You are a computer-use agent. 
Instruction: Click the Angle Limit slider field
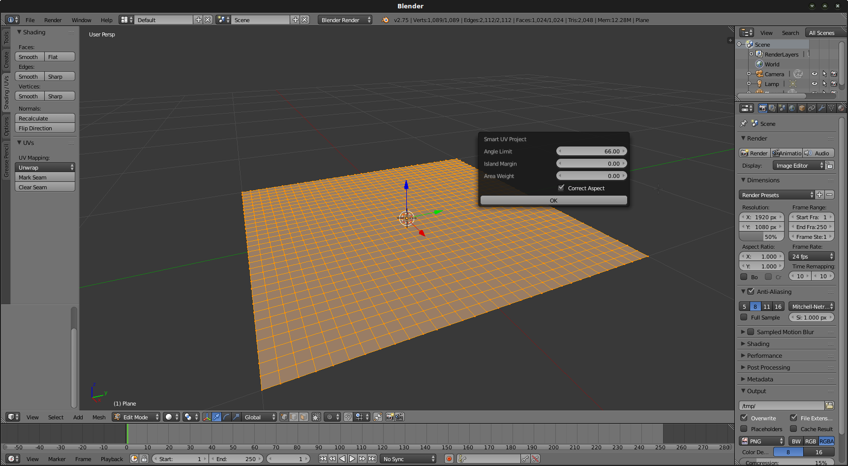click(x=591, y=151)
